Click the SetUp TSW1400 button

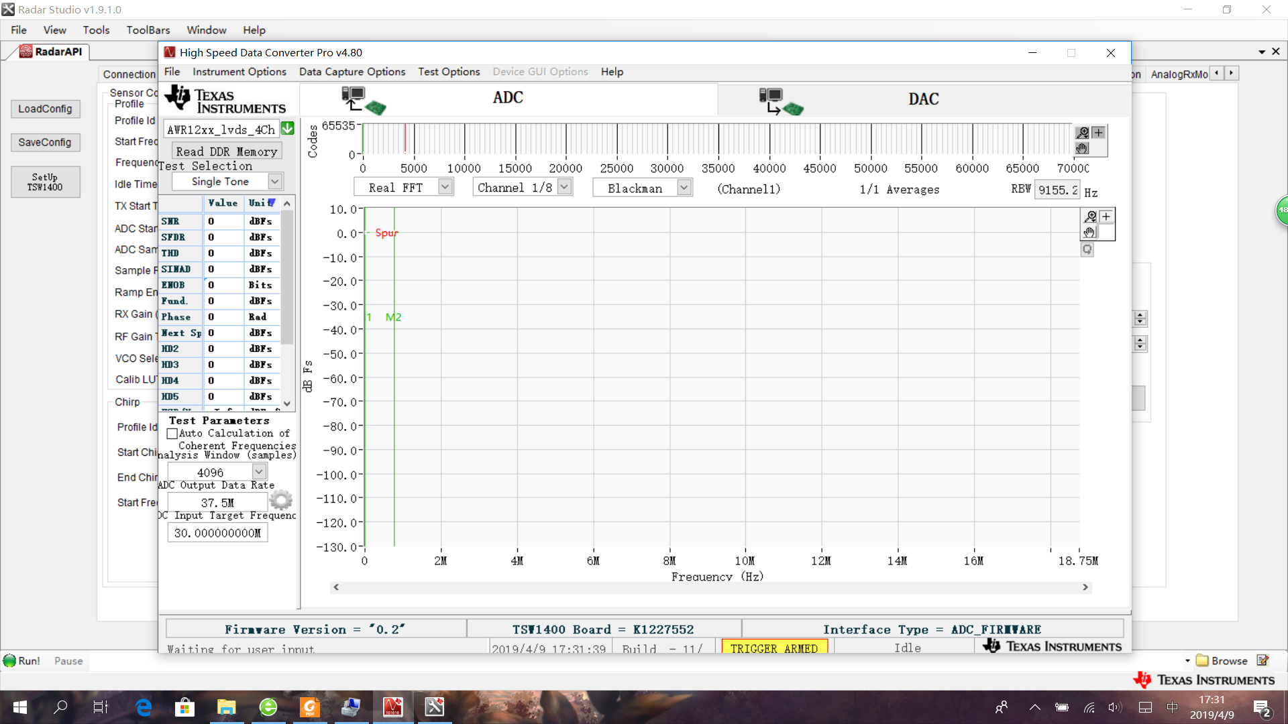pyautogui.click(x=45, y=182)
